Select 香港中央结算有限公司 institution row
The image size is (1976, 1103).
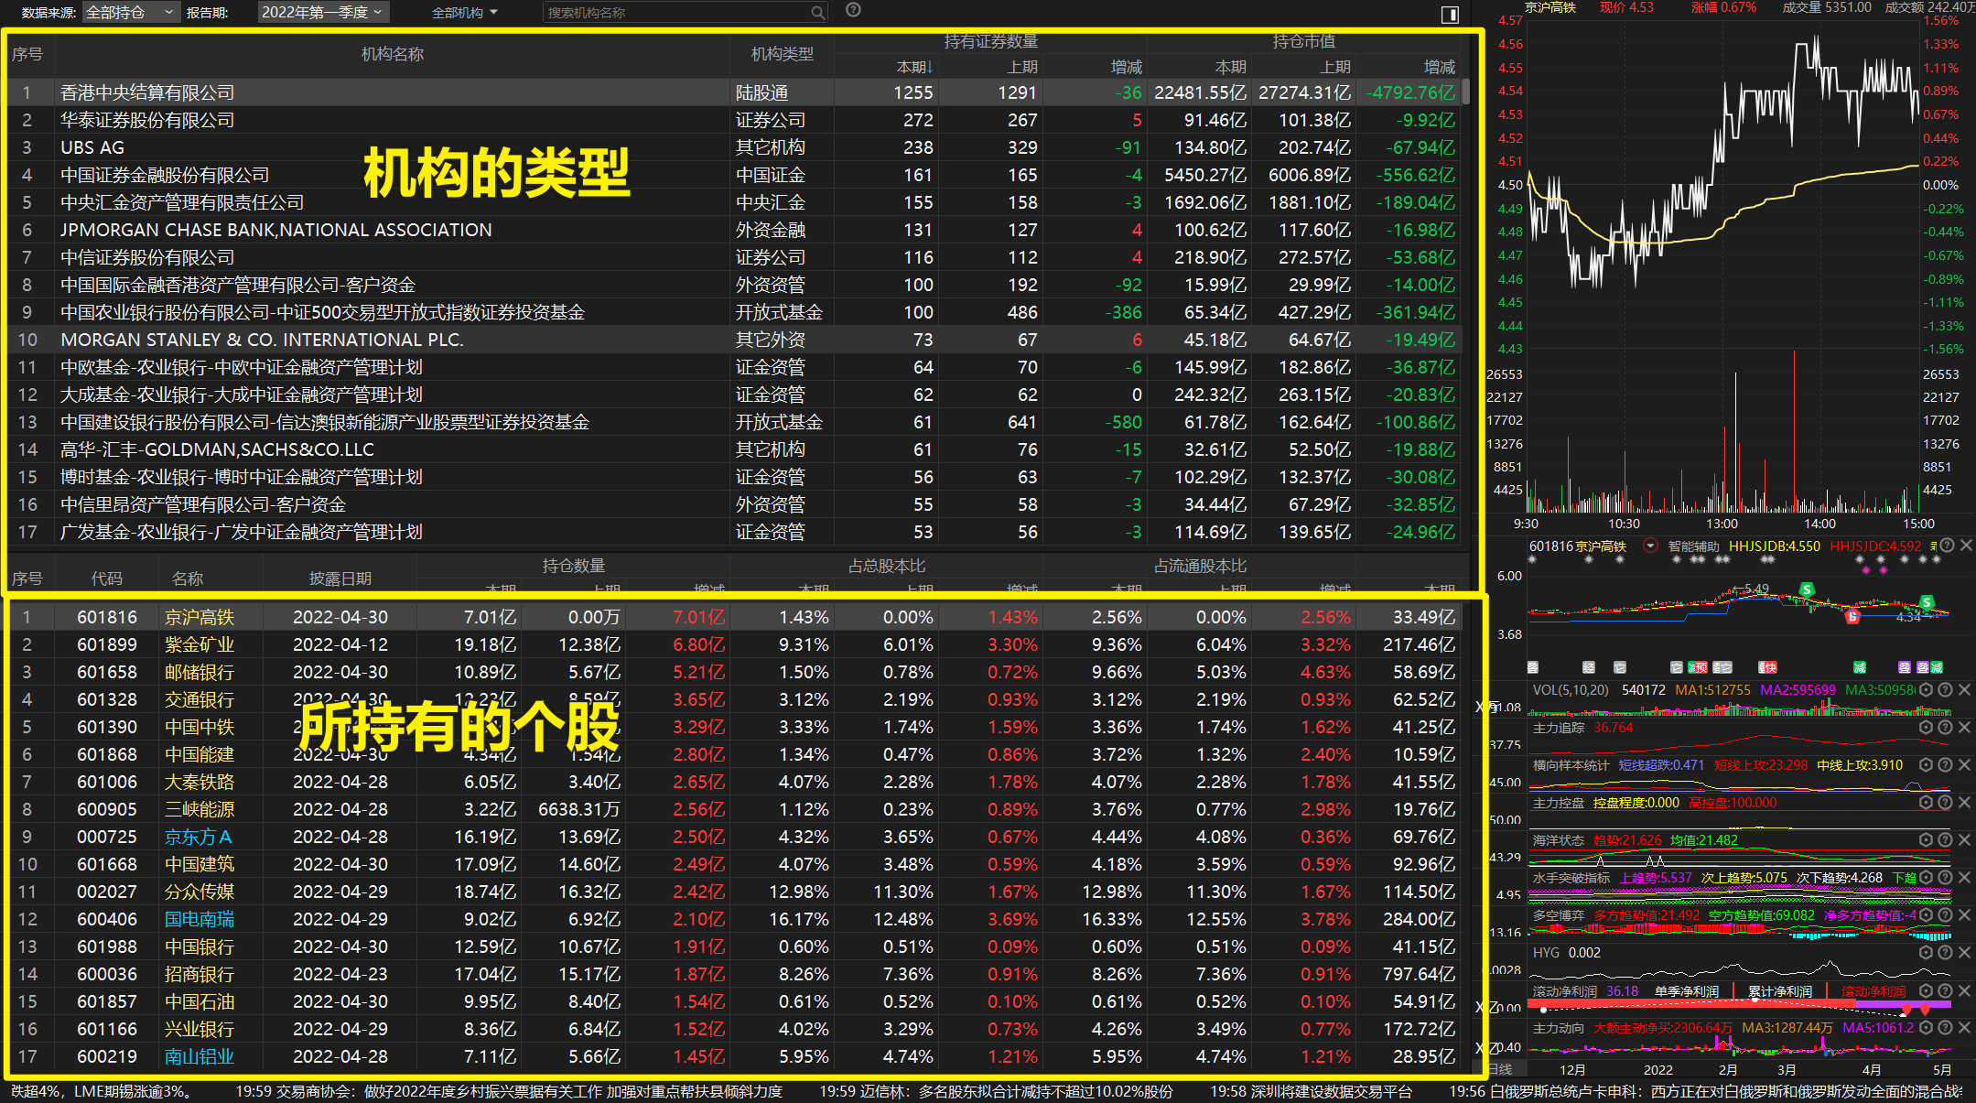click(x=734, y=92)
